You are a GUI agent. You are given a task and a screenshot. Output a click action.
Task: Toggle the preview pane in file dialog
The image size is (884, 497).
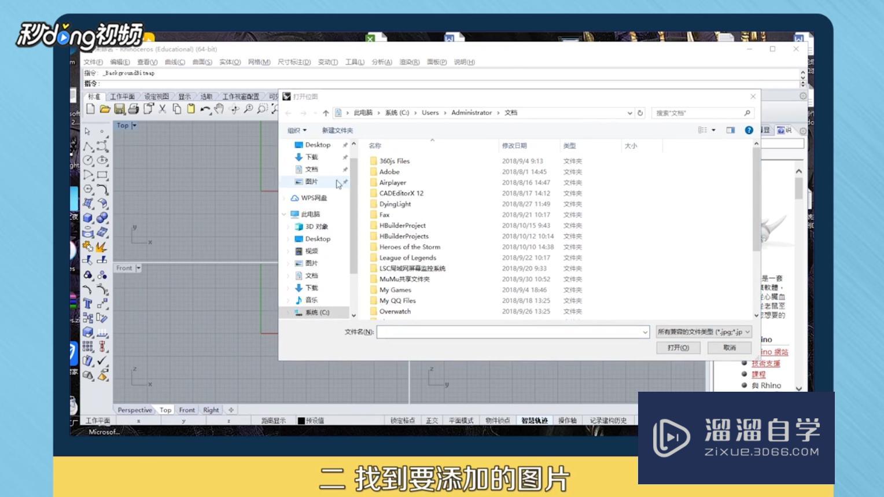pos(731,130)
